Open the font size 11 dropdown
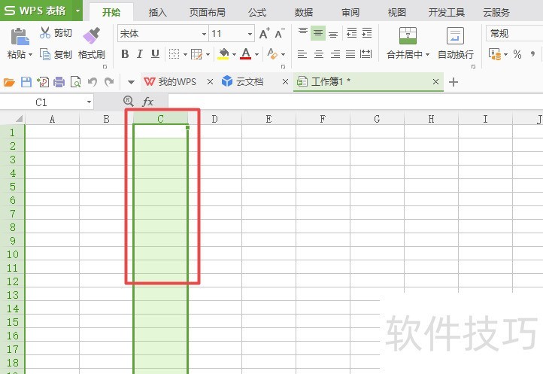Image resolution: width=543 pixels, height=374 pixels. click(250, 34)
